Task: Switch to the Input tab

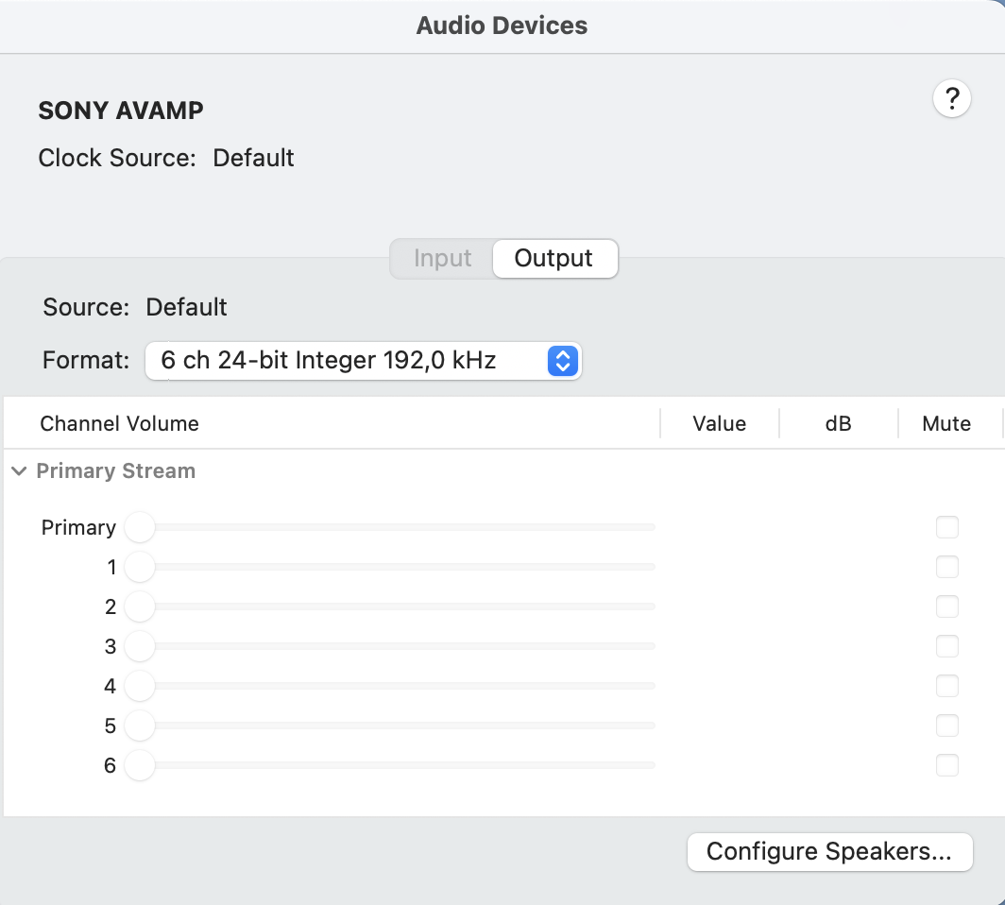Action: coord(442,259)
